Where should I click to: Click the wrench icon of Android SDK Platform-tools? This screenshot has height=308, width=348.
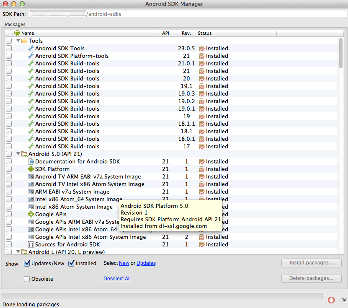pos(31,56)
